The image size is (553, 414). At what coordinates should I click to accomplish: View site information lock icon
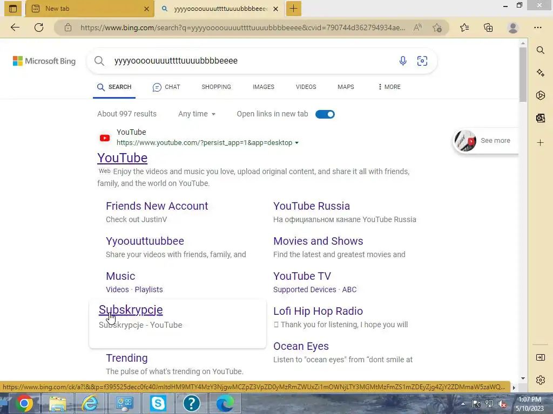pyautogui.click(x=68, y=27)
